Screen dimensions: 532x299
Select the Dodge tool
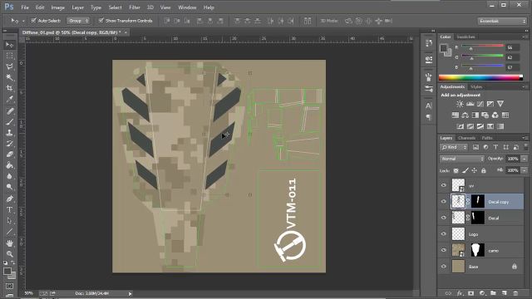click(x=9, y=187)
